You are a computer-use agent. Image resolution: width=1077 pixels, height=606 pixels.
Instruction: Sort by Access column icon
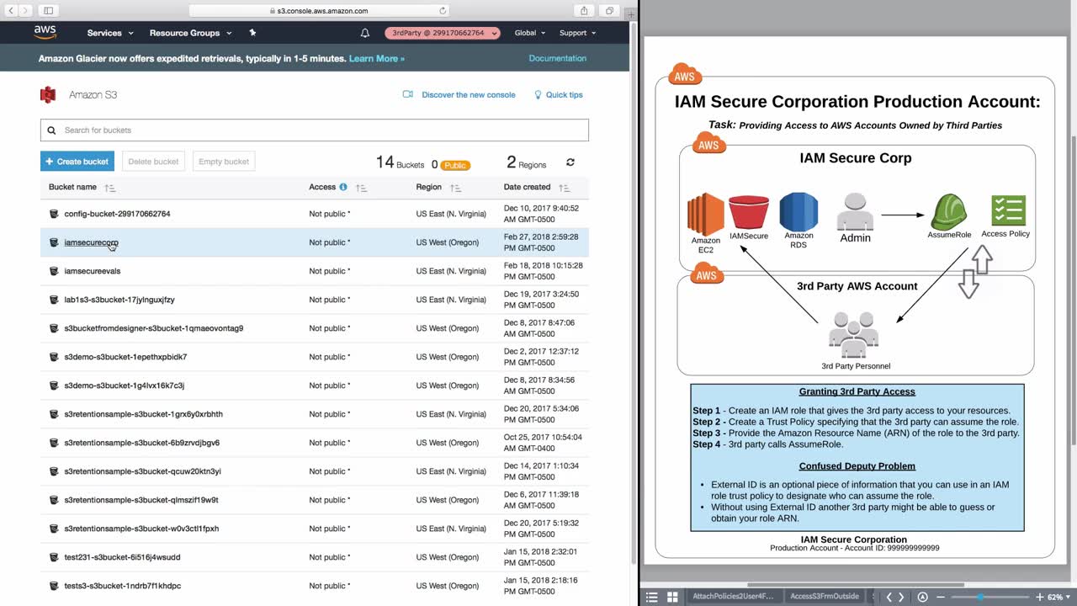pyautogui.click(x=361, y=188)
